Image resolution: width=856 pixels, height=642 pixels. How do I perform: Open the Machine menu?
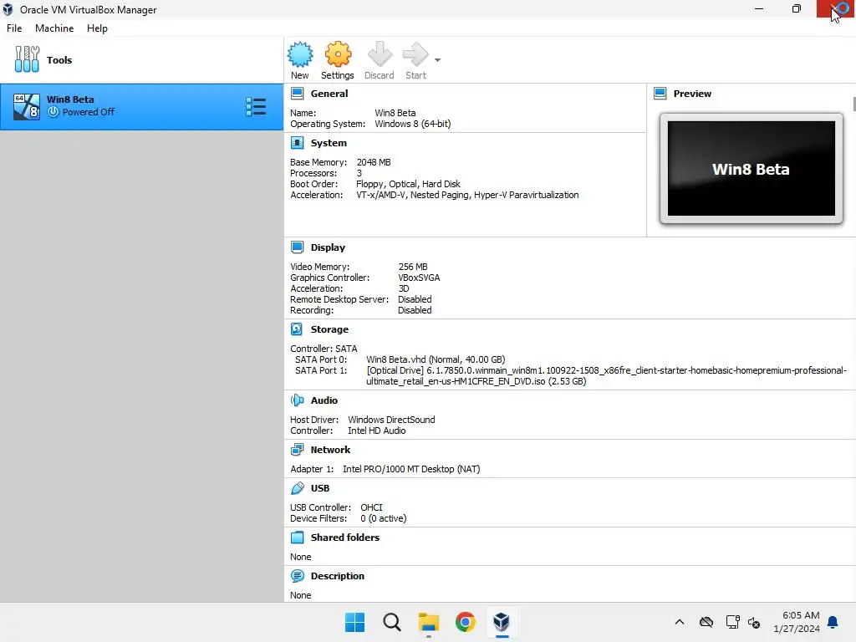54,28
